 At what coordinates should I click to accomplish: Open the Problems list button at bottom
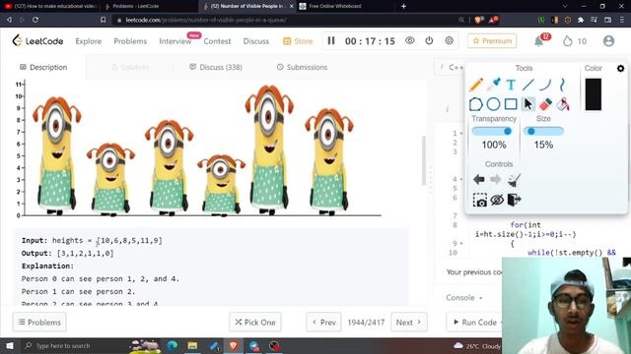tap(39, 323)
